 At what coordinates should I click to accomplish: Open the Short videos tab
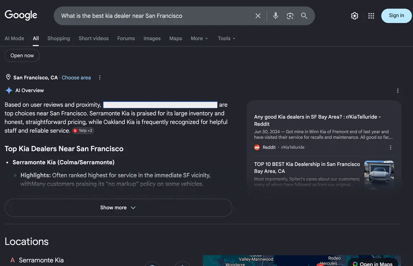click(x=93, y=39)
